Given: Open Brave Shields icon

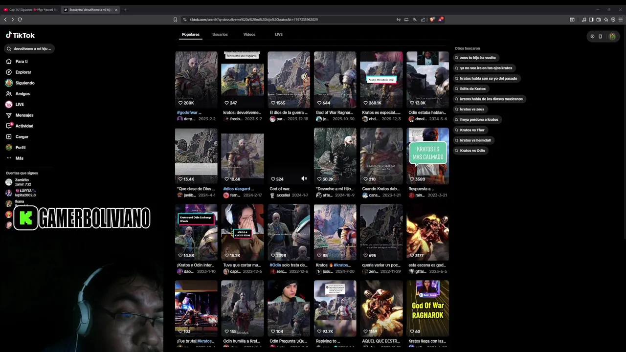Looking at the screenshot, I should pyautogui.click(x=432, y=20).
